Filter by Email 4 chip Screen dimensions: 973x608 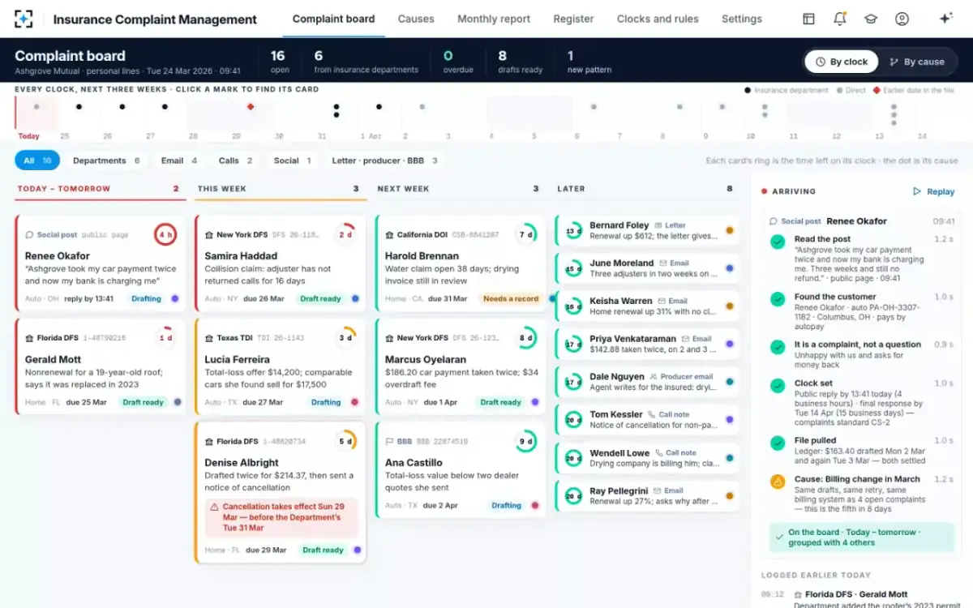click(x=178, y=161)
